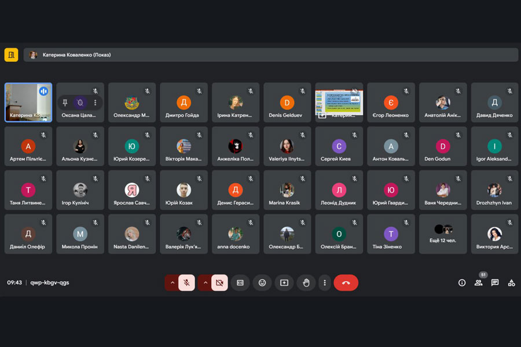Click the Ещё 12 чел. tile
The image size is (521, 347).
(443, 234)
